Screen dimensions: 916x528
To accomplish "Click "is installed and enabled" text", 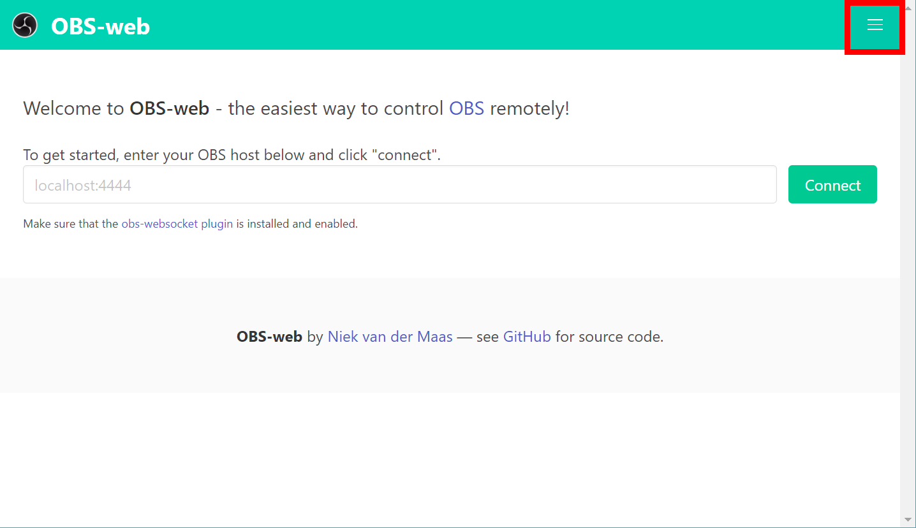I will tap(297, 224).
